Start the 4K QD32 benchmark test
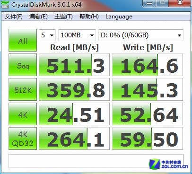This screenshot has height=174, width=192. (x=23, y=139)
